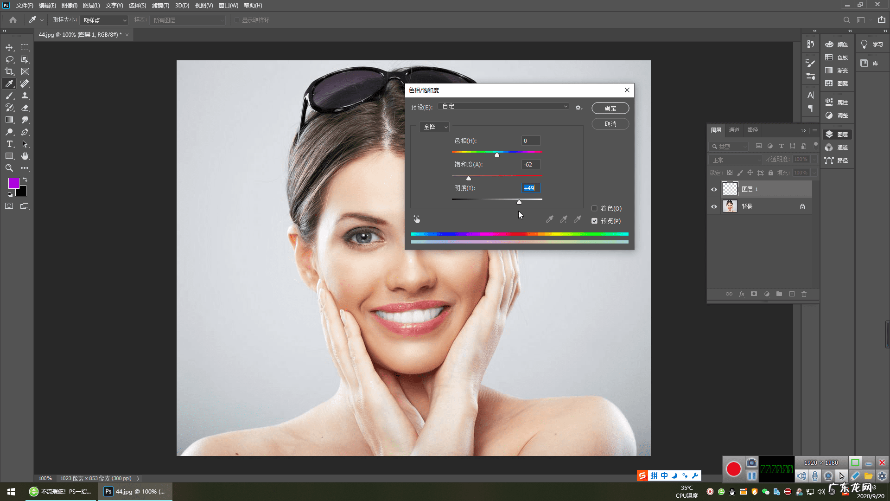Click the 取消 (Cancel) button
The image size is (890, 501).
(x=610, y=124)
